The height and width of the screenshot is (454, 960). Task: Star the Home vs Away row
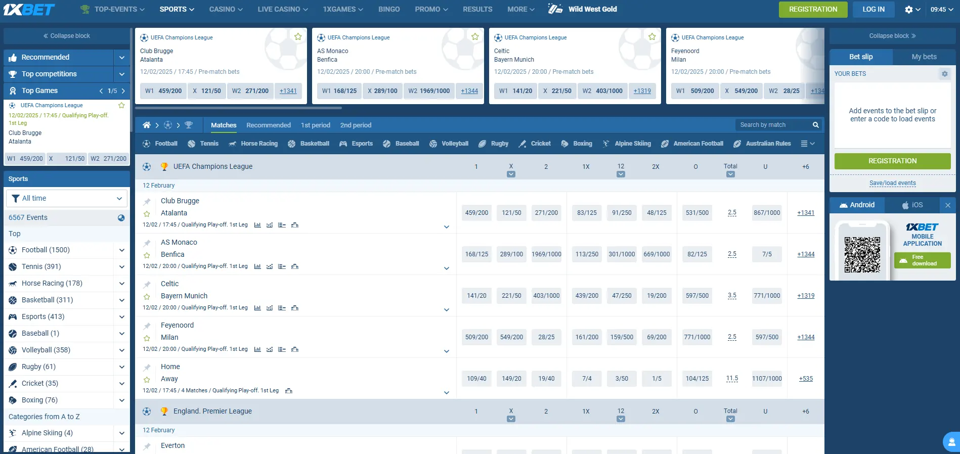pos(147,380)
